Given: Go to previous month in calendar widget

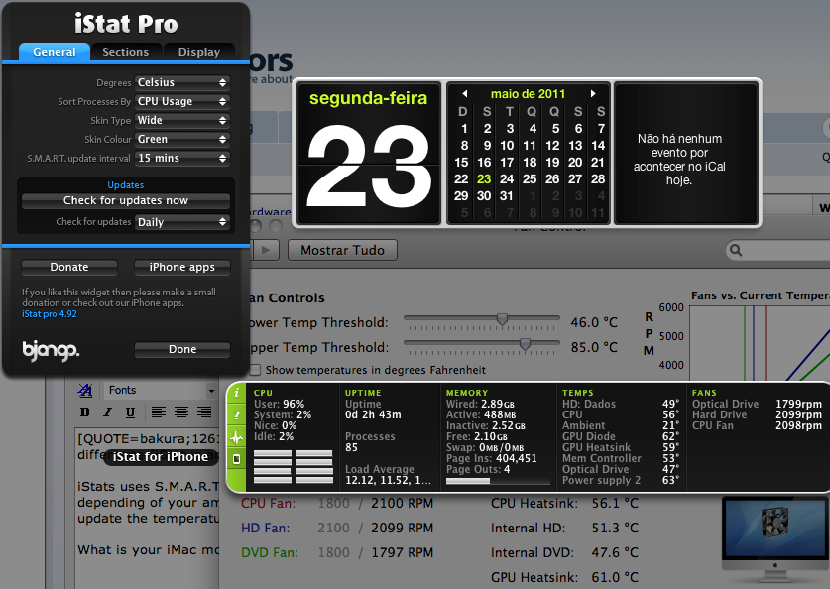Looking at the screenshot, I should tap(465, 93).
